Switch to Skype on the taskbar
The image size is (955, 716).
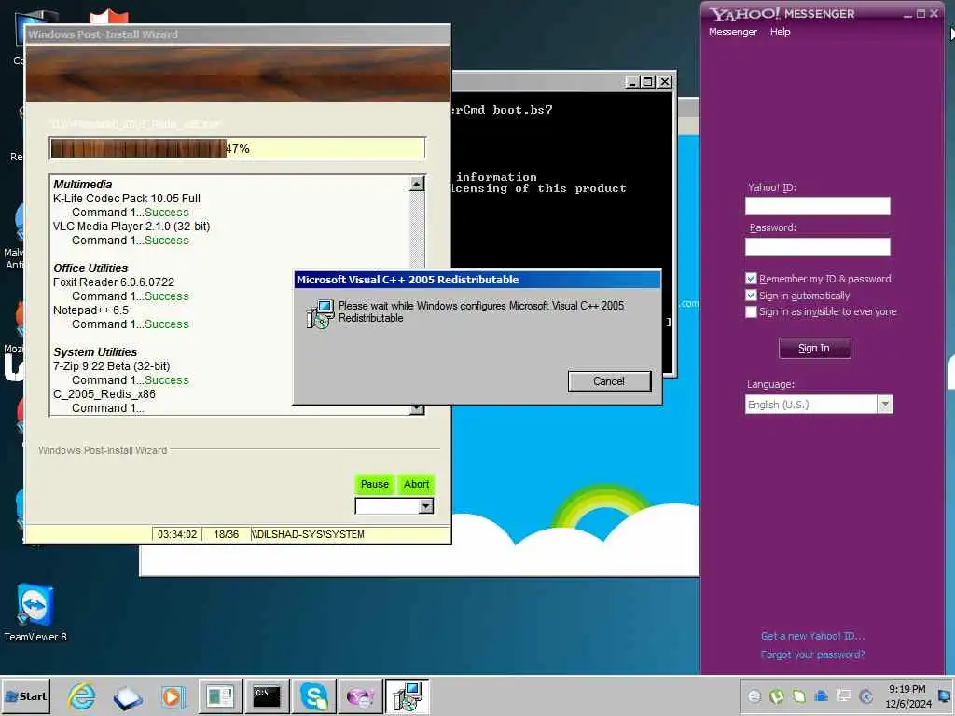[314, 695]
